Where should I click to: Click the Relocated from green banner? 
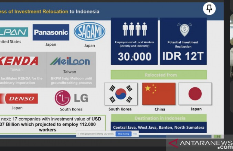[159, 75]
